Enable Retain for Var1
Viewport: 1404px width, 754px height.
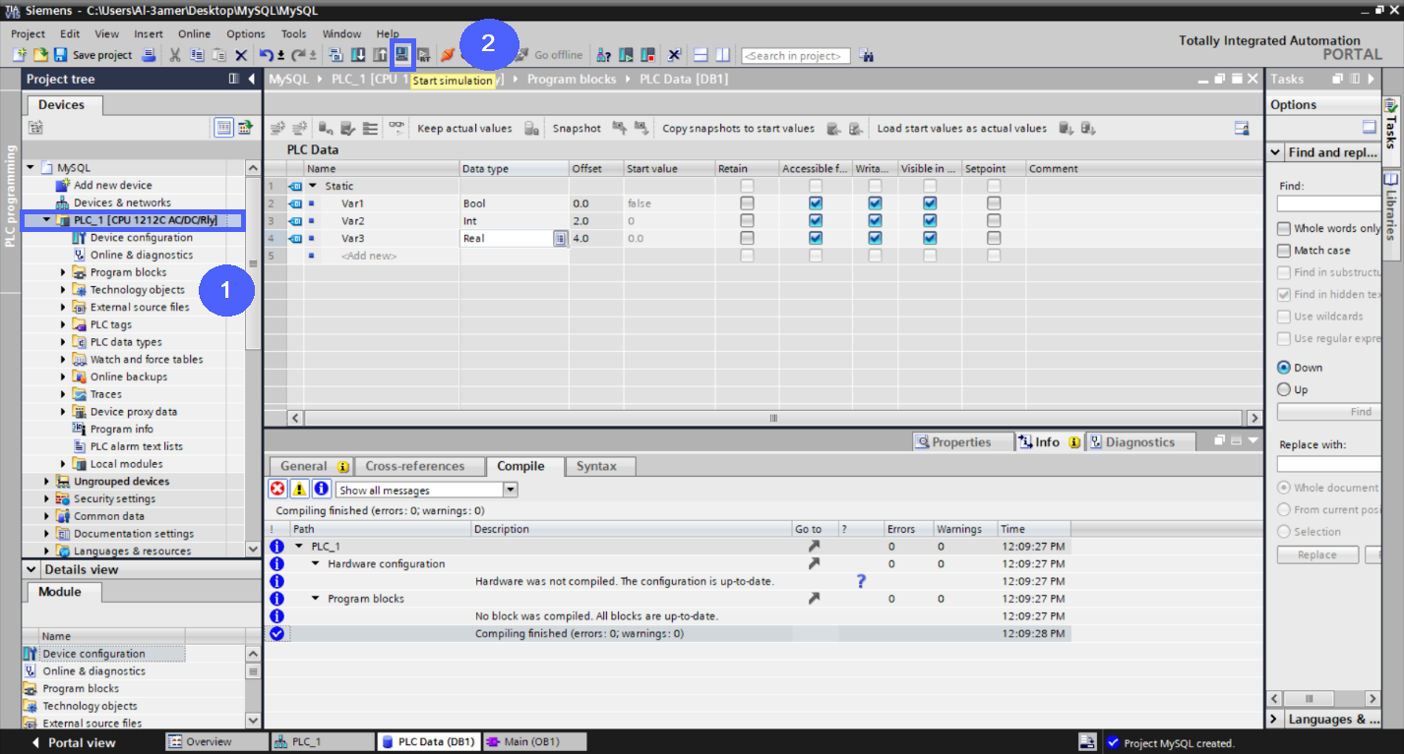coord(746,203)
